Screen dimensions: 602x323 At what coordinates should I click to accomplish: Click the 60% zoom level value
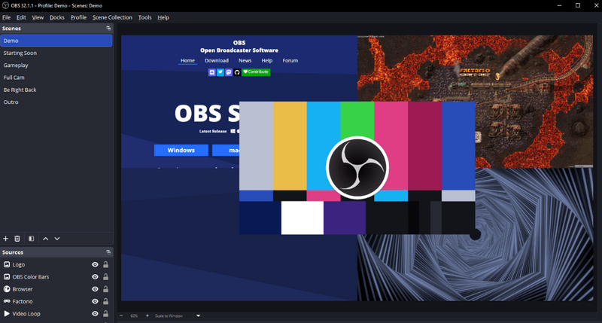click(134, 315)
